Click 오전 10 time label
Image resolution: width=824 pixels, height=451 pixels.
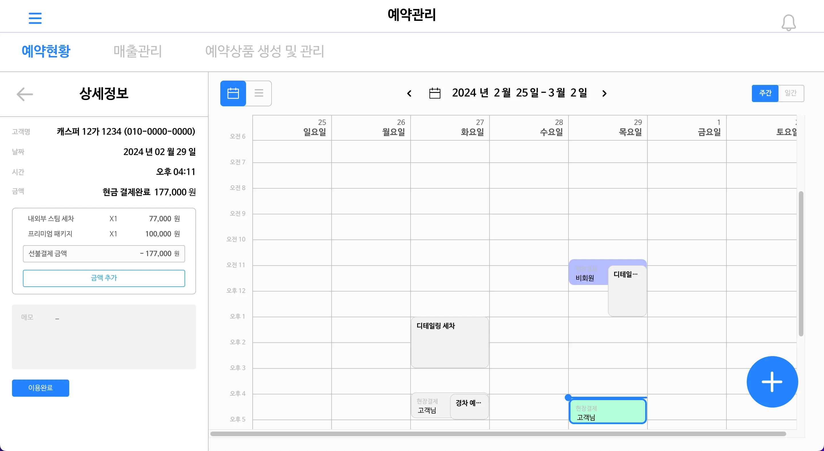click(x=236, y=239)
